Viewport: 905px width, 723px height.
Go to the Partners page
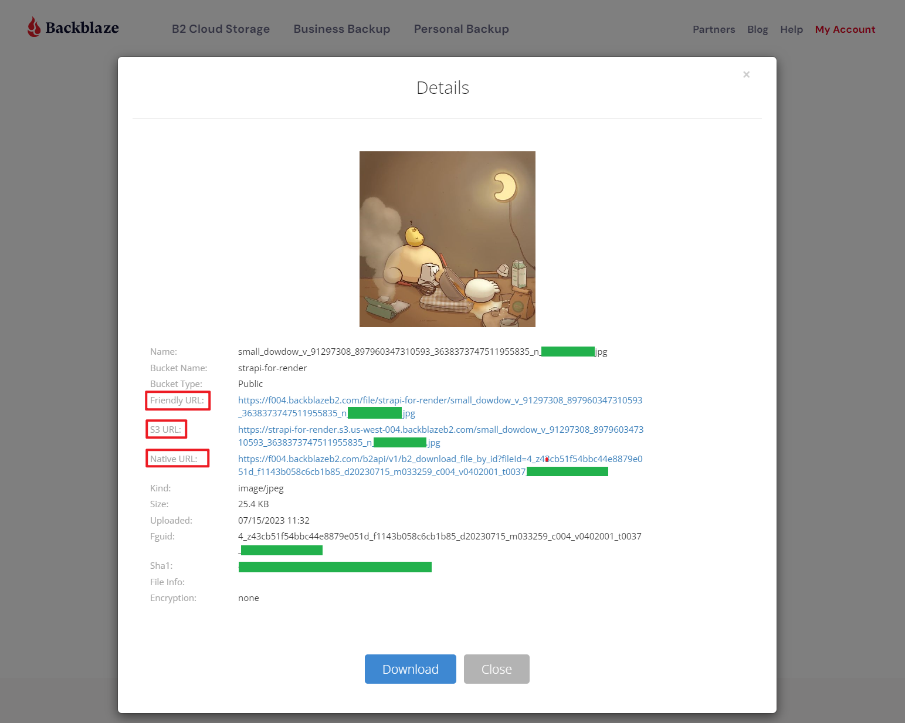point(714,29)
